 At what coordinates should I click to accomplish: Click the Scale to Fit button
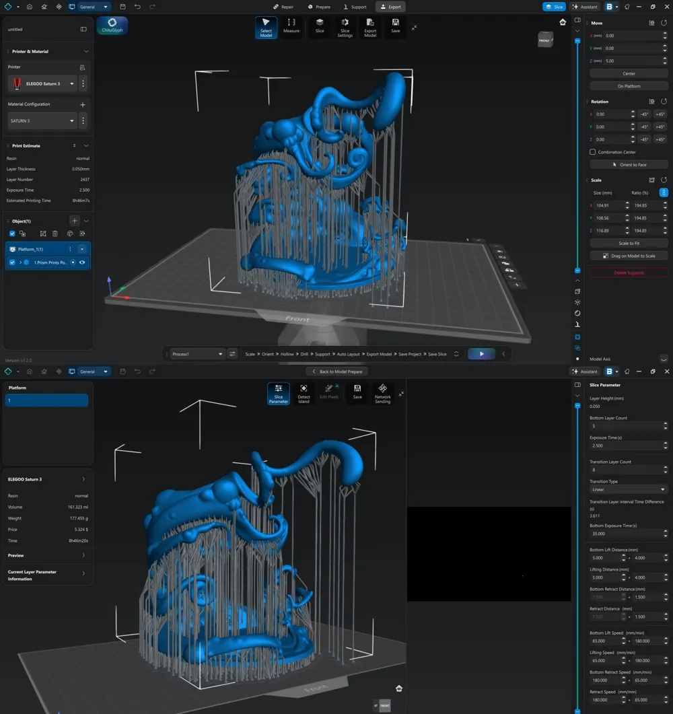click(629, 243)
